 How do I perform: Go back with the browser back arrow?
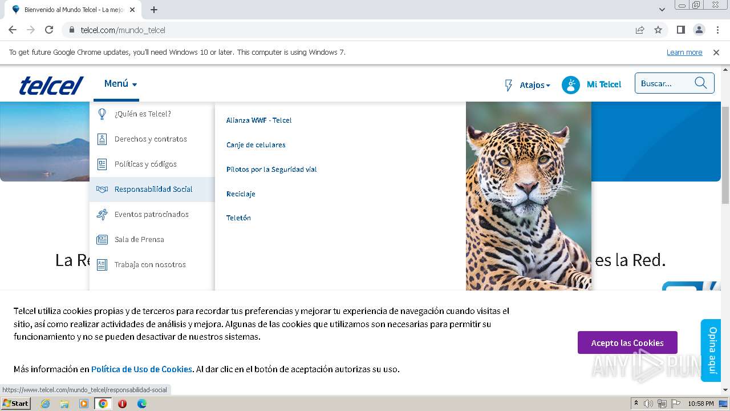pos(13,30)
